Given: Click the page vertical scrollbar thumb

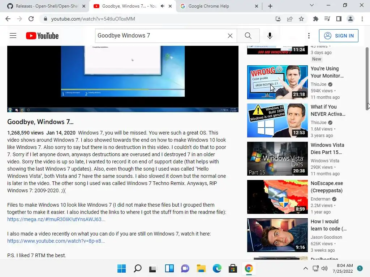Looking at the screenshot, I should (x=367, y=79).
